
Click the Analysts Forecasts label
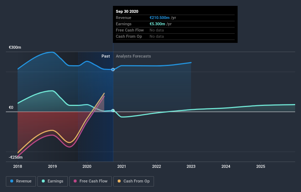click(x=133, y=56)
